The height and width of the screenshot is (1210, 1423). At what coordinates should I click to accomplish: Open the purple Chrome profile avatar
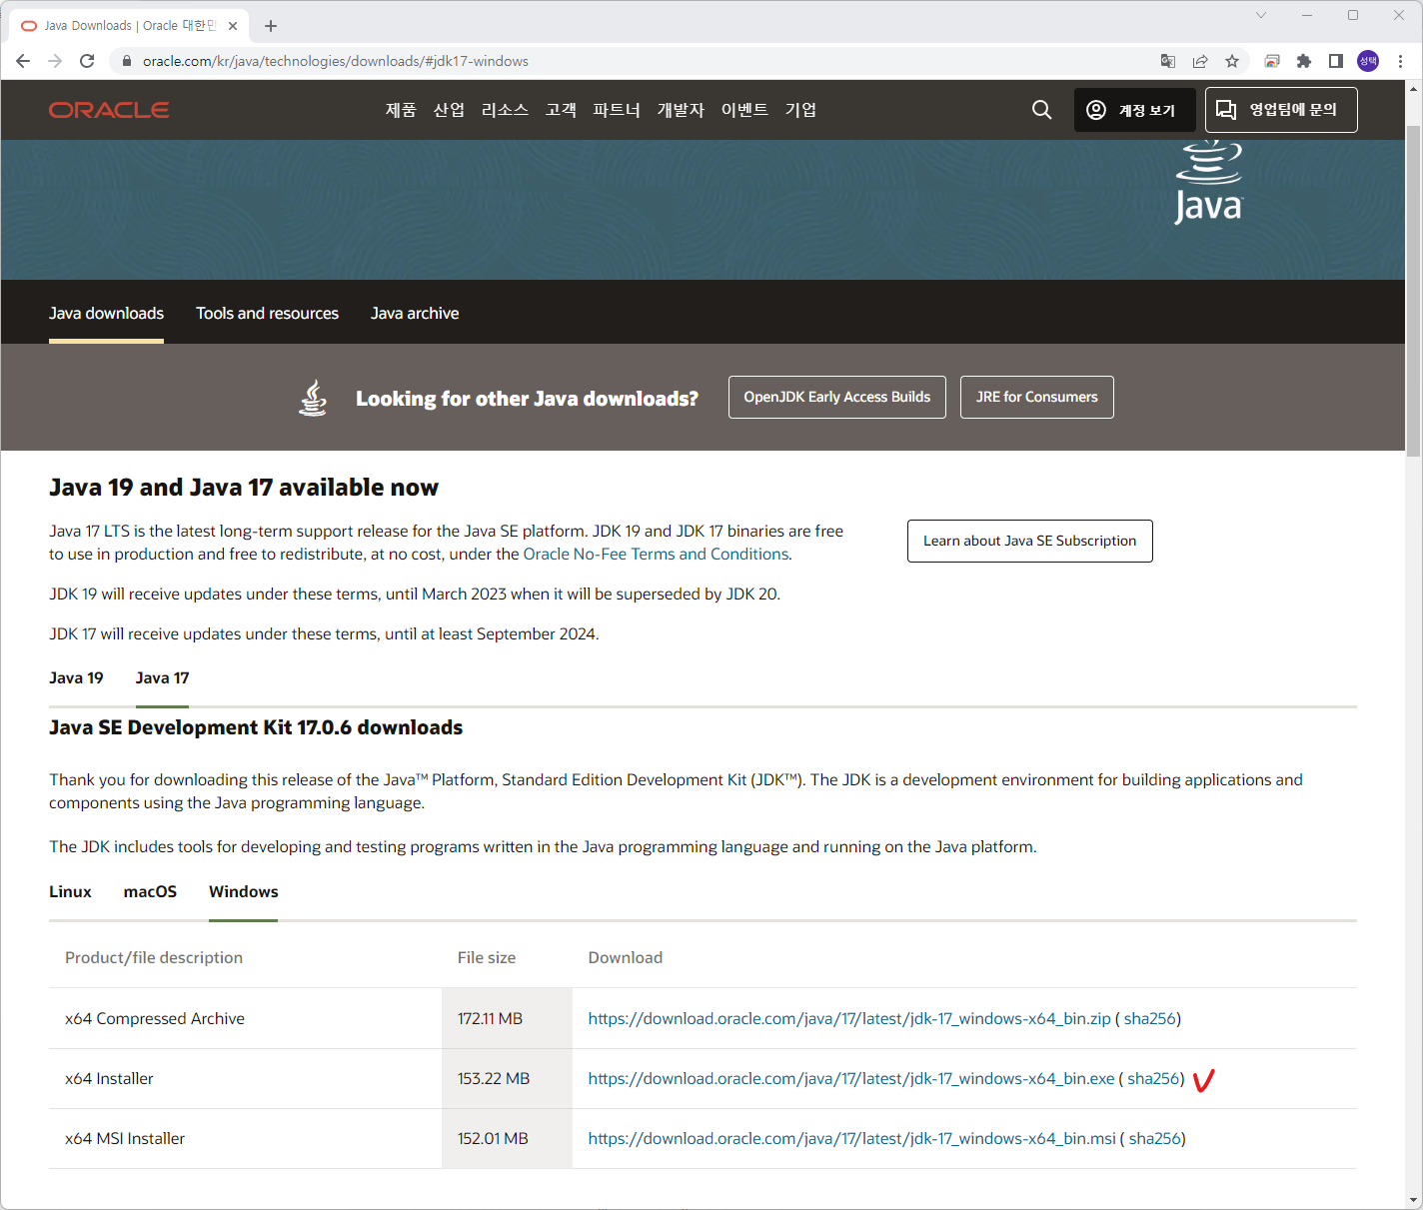click(1368, 61)
